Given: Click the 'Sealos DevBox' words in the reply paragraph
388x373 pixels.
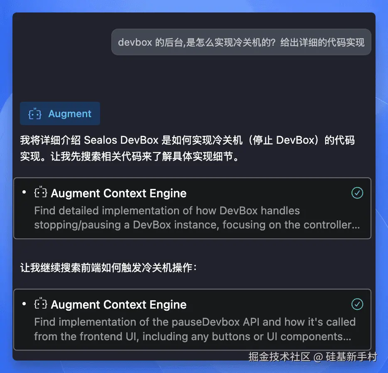Looking at the screenshot, I should tap(121, 140).
